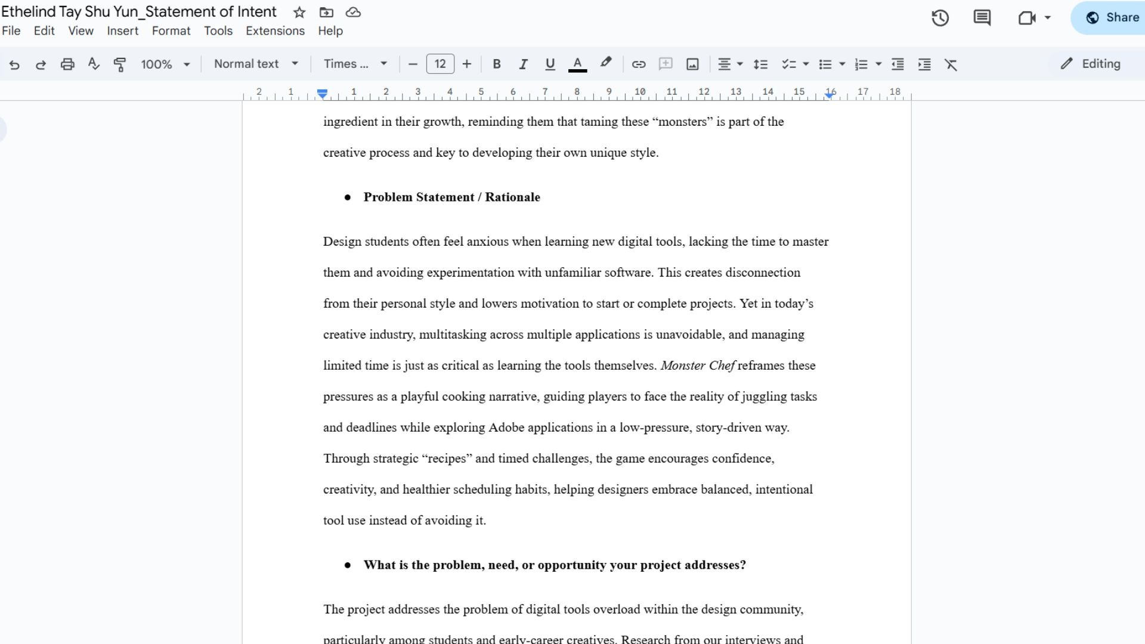Open the 100% zoom level dropdown
Image resolution: width=1145 pixels, height=644 pixels.
pos(165,64)
